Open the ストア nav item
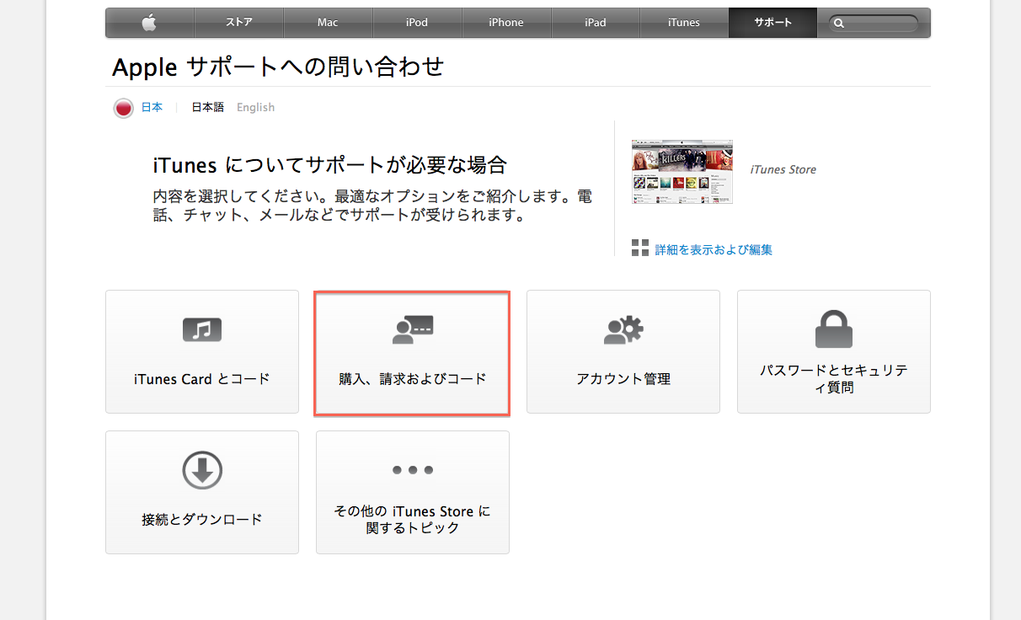The height and width of the screenshot is (620, 1021). pos(239,23)
